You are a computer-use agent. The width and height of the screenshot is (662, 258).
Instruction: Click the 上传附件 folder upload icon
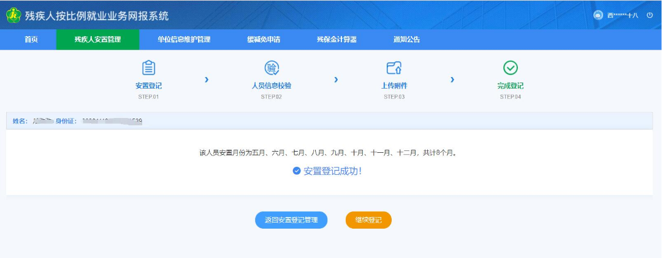[x=394, y=68]
